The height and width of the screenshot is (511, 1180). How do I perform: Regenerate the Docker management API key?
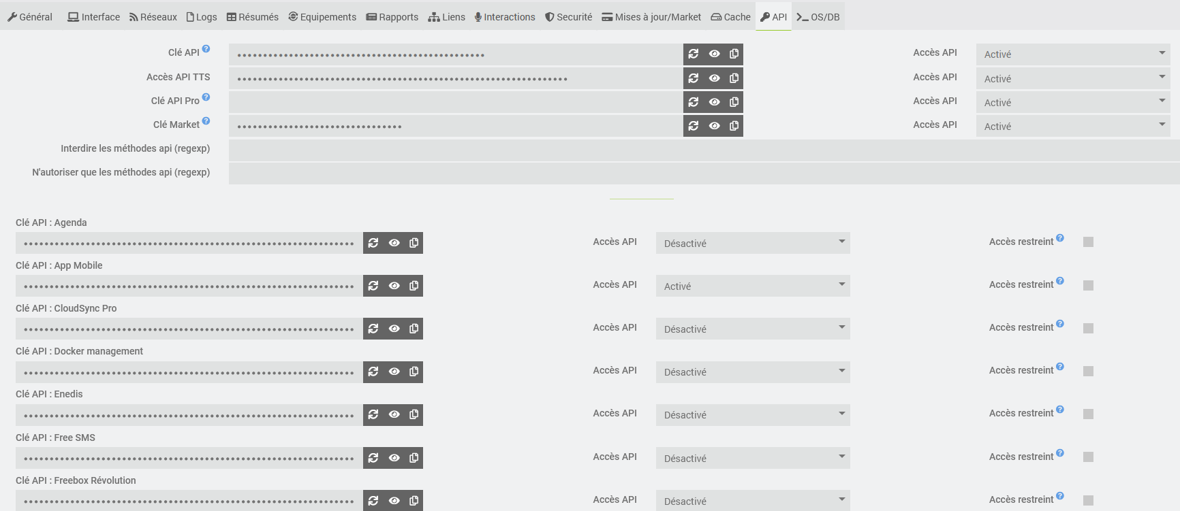tap(373, 372)
